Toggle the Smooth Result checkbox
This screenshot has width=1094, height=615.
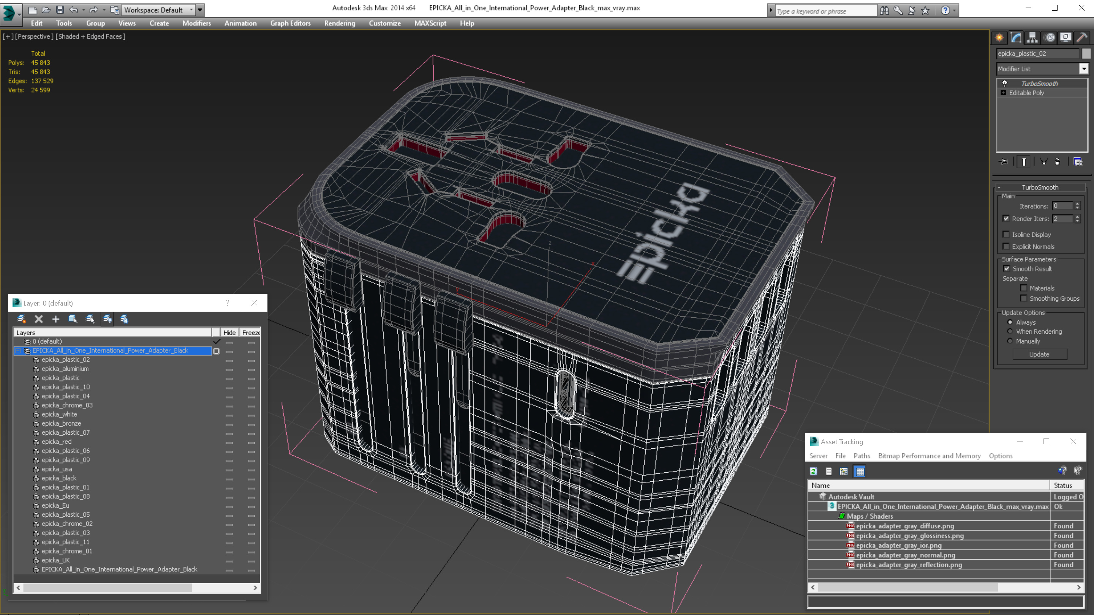(x=1007, y=269)
